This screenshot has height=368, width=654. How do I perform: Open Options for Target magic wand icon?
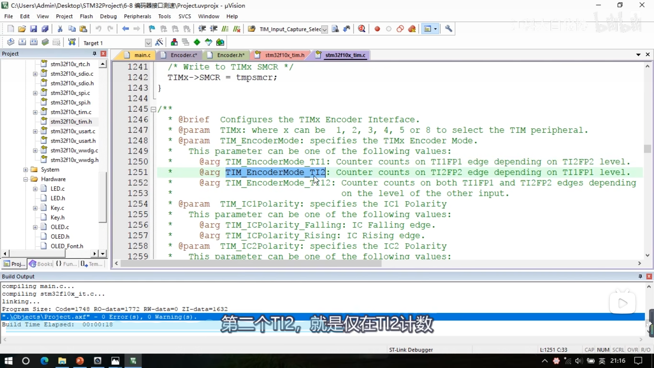[159, 42]
